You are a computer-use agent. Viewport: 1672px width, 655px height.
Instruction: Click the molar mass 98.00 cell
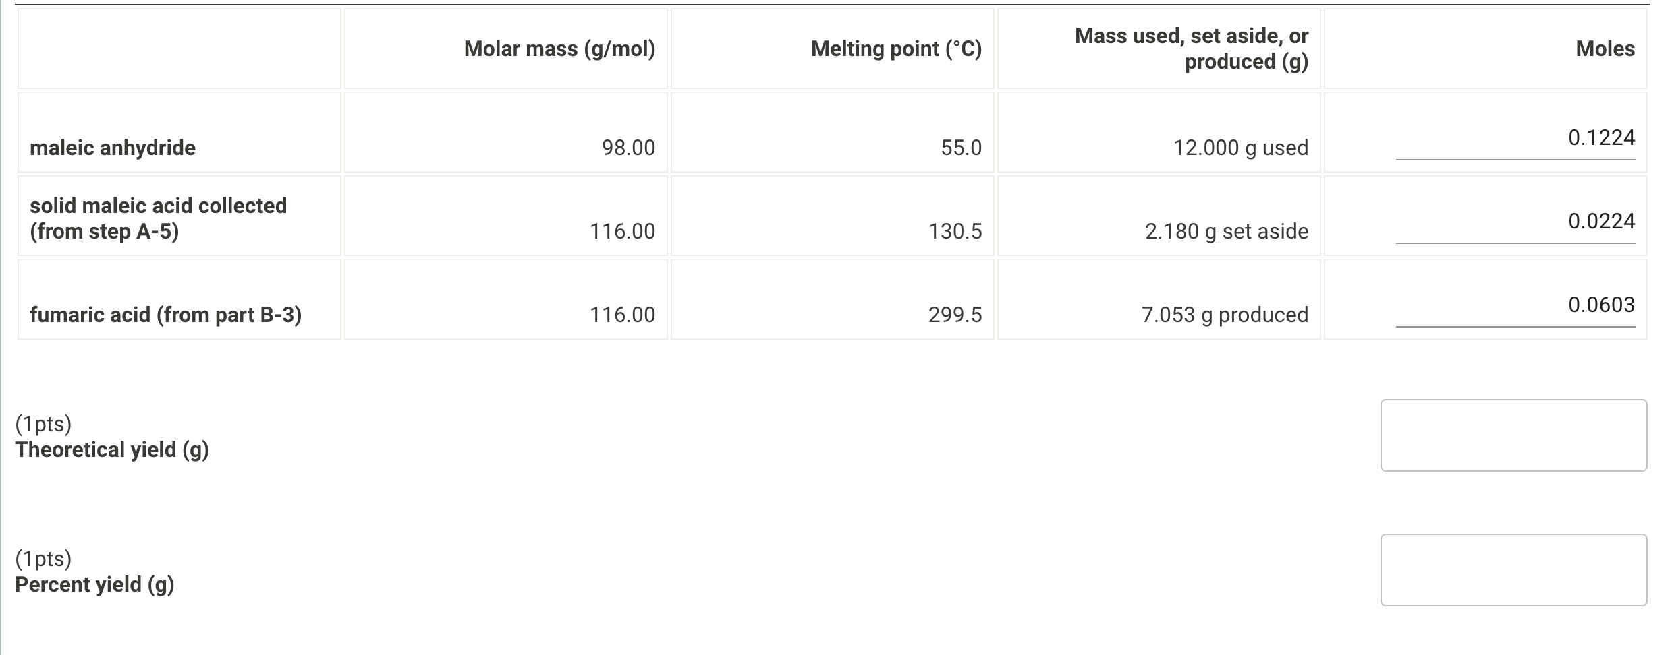click(628, 148)
